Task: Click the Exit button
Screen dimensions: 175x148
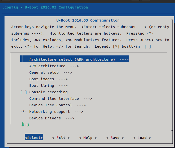Action: (61, 138)
